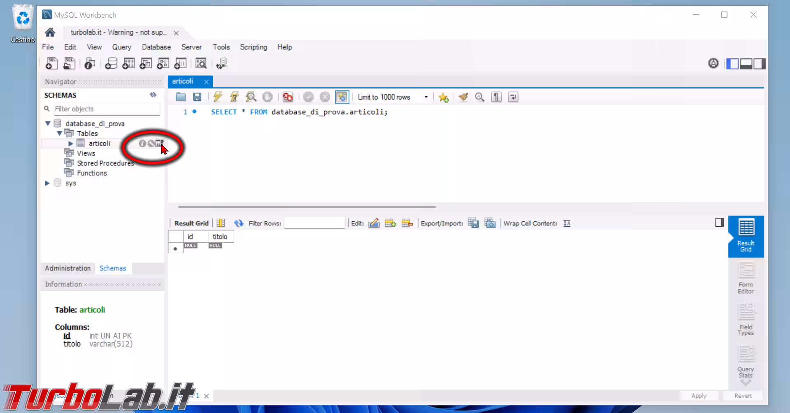
Task: Reconnect to DBMS toolbar icon
Action: click(222, 63)
